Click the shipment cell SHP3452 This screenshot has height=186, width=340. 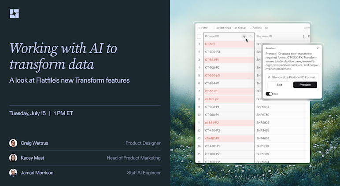point(280,130)
